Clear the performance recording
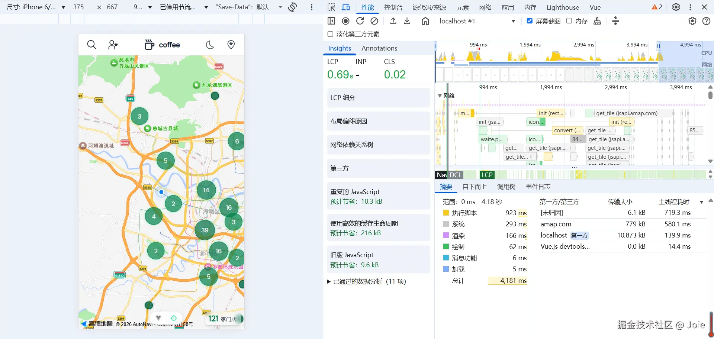Viewport: 714px width, 339px height. [374, 21]
